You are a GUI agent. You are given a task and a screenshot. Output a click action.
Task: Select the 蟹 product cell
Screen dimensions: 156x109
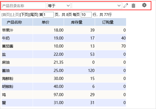point(17,103)
